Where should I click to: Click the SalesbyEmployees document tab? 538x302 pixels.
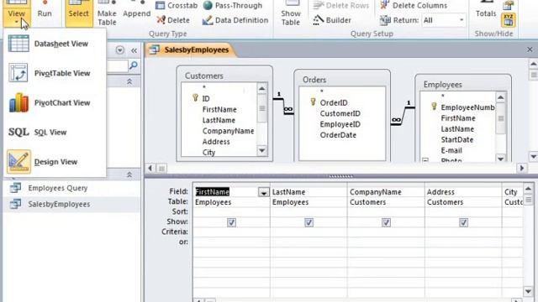[192, 50]
